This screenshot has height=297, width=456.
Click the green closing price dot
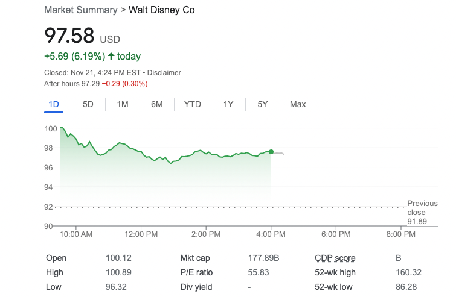pos(271,152)
